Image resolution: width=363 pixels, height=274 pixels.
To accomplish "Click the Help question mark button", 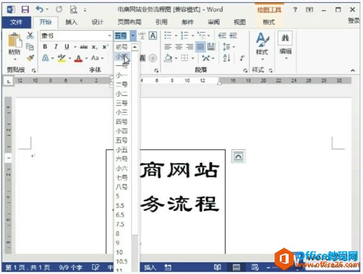I will point(295,9).
